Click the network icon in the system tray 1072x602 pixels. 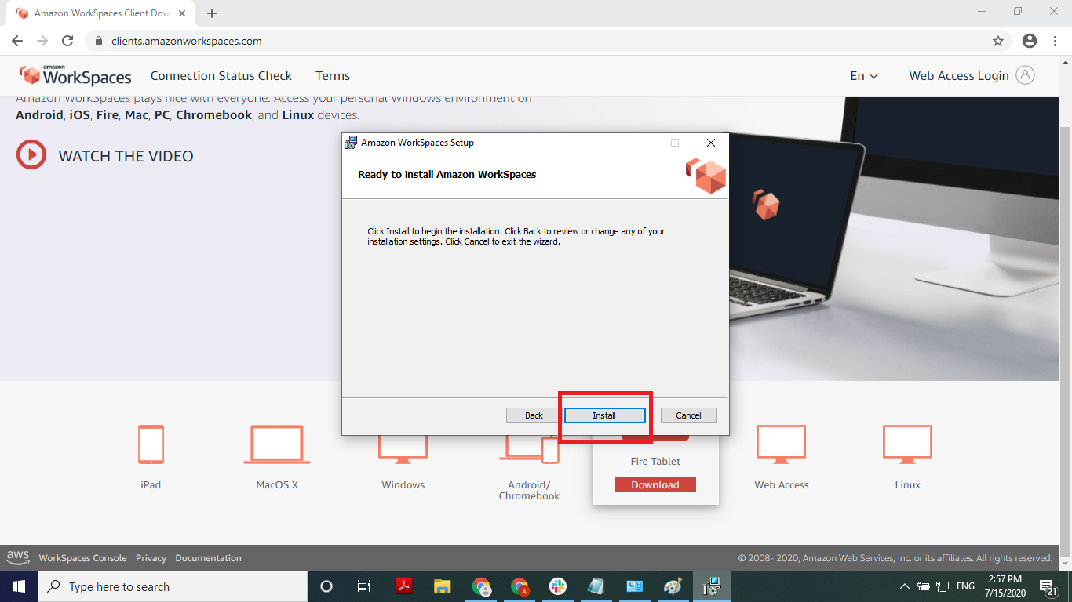(943, 586)
